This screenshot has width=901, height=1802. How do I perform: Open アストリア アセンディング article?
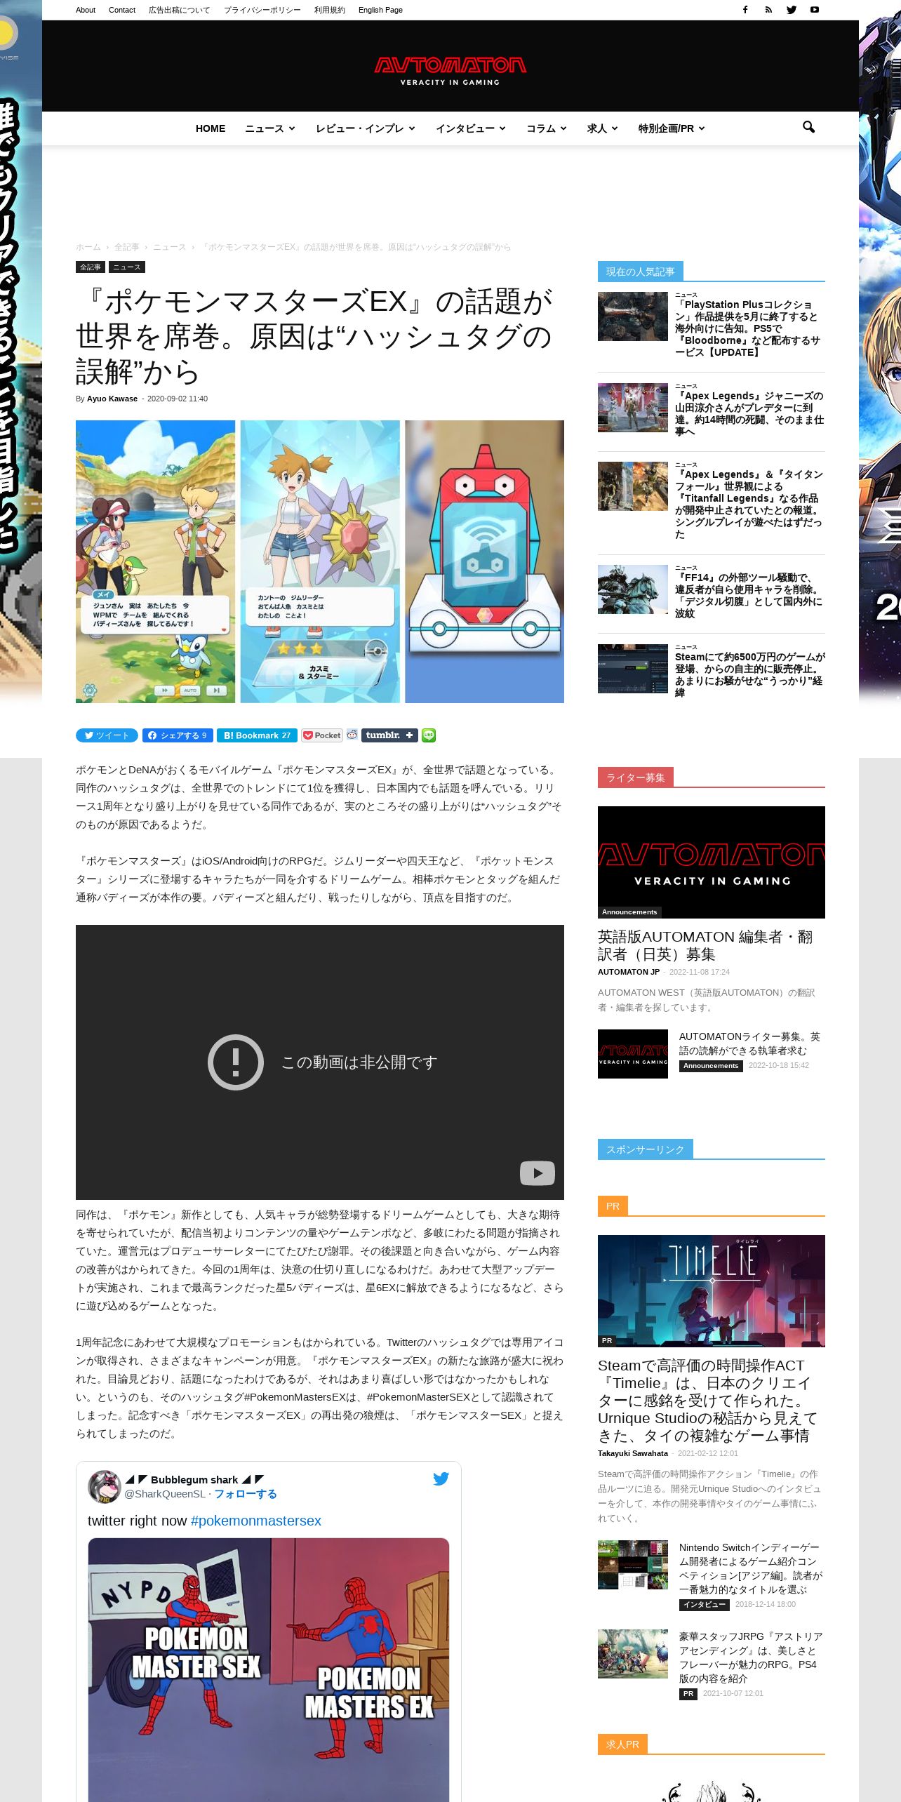[x=751, y=1657]
